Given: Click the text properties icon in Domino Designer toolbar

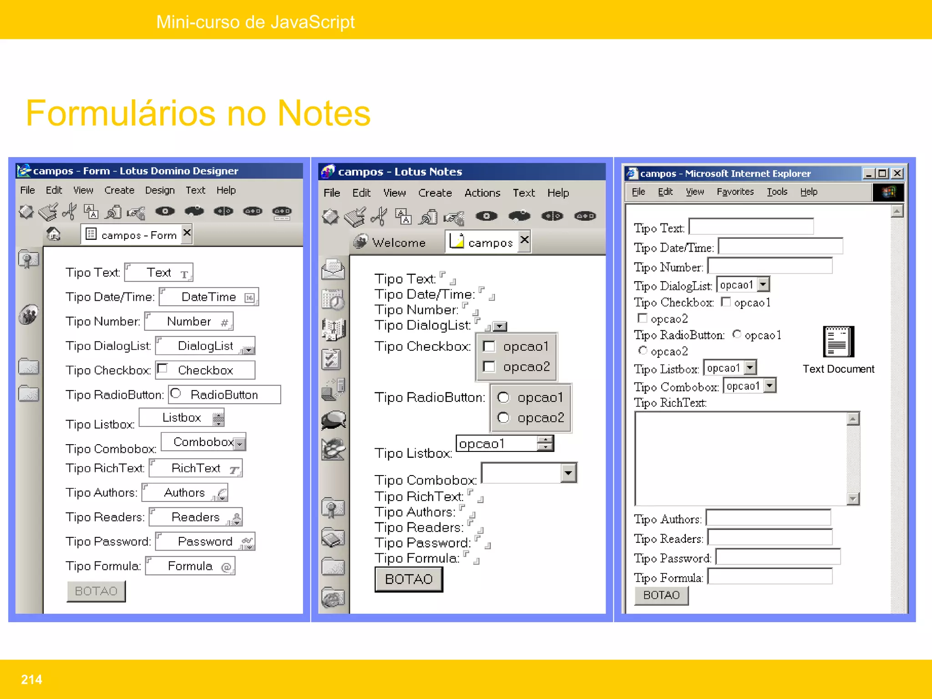Looking at the screenshot, I should click(x=91, y=212).
